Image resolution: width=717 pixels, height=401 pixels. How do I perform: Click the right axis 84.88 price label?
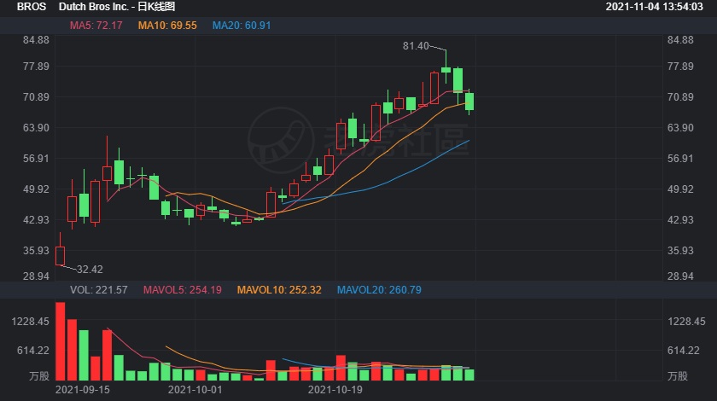[680, 40]
